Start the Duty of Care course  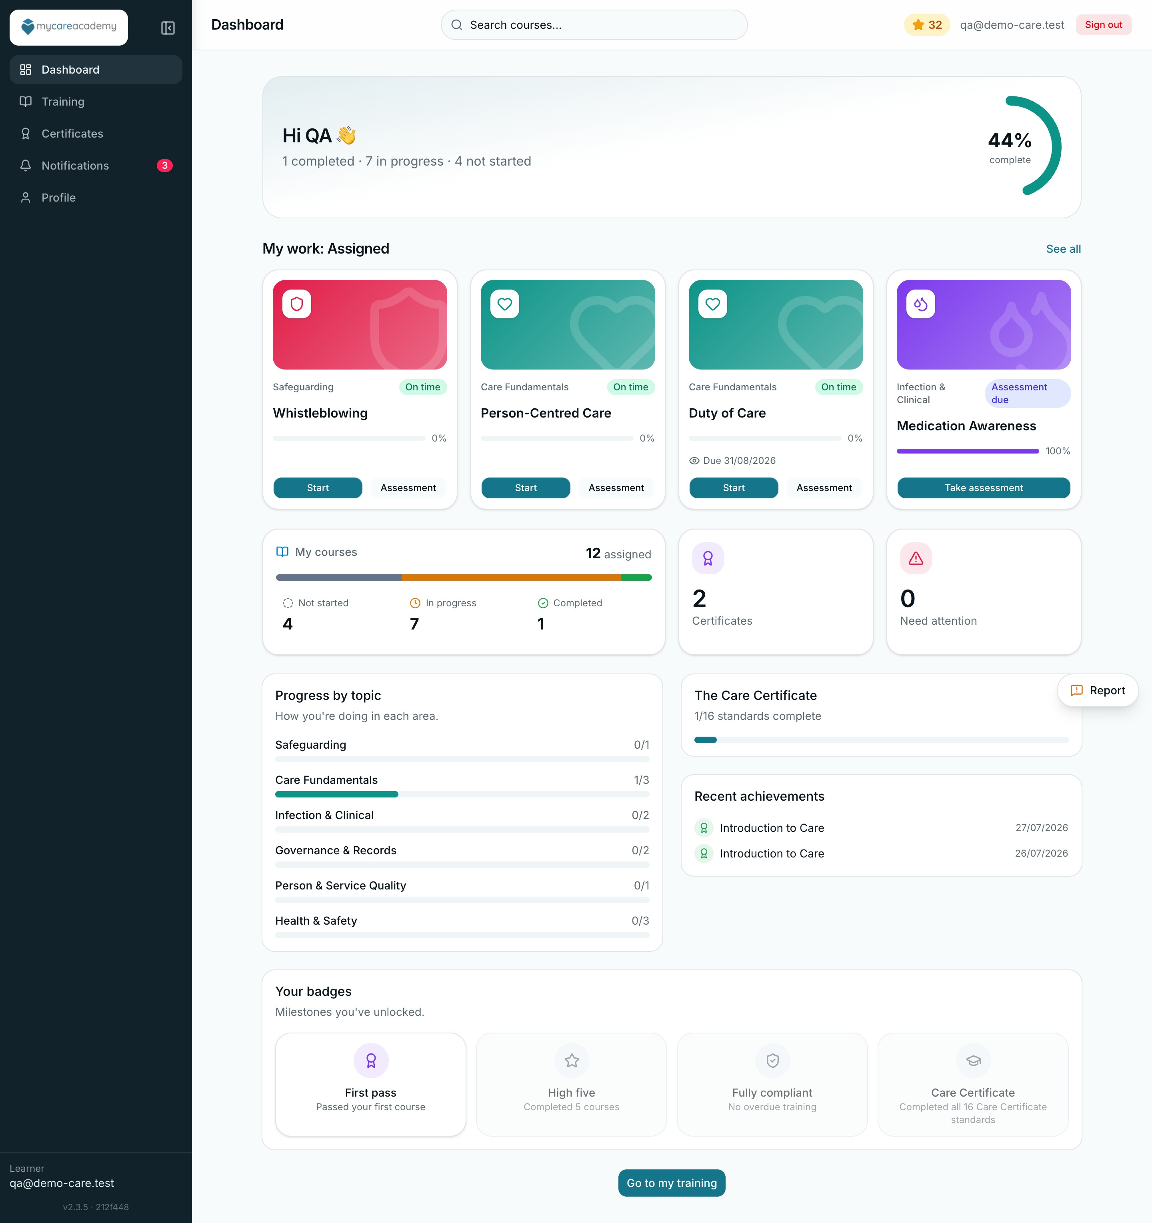(734, 488)
